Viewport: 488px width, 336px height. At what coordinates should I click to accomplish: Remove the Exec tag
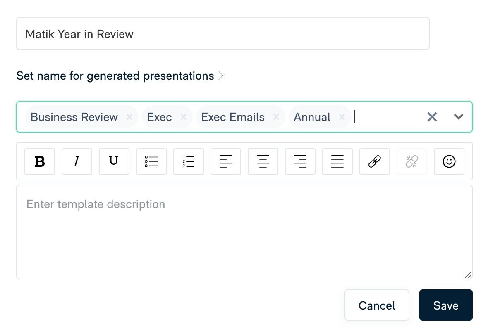pyautogui.click(x=184, y=117)
